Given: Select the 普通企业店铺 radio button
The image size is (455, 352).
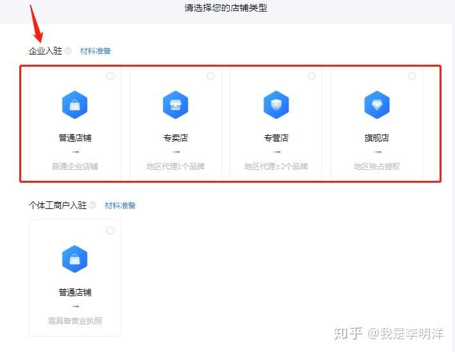Looking at the screenshot, I should [110, 76].
